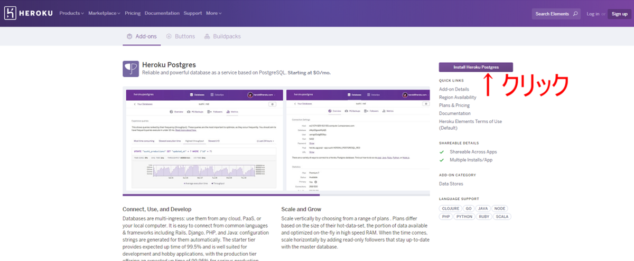This screenshot has height=261, width=634.
Task: Open Region Availability quick link
Action: pyautogui.click(x=458, y=97)
